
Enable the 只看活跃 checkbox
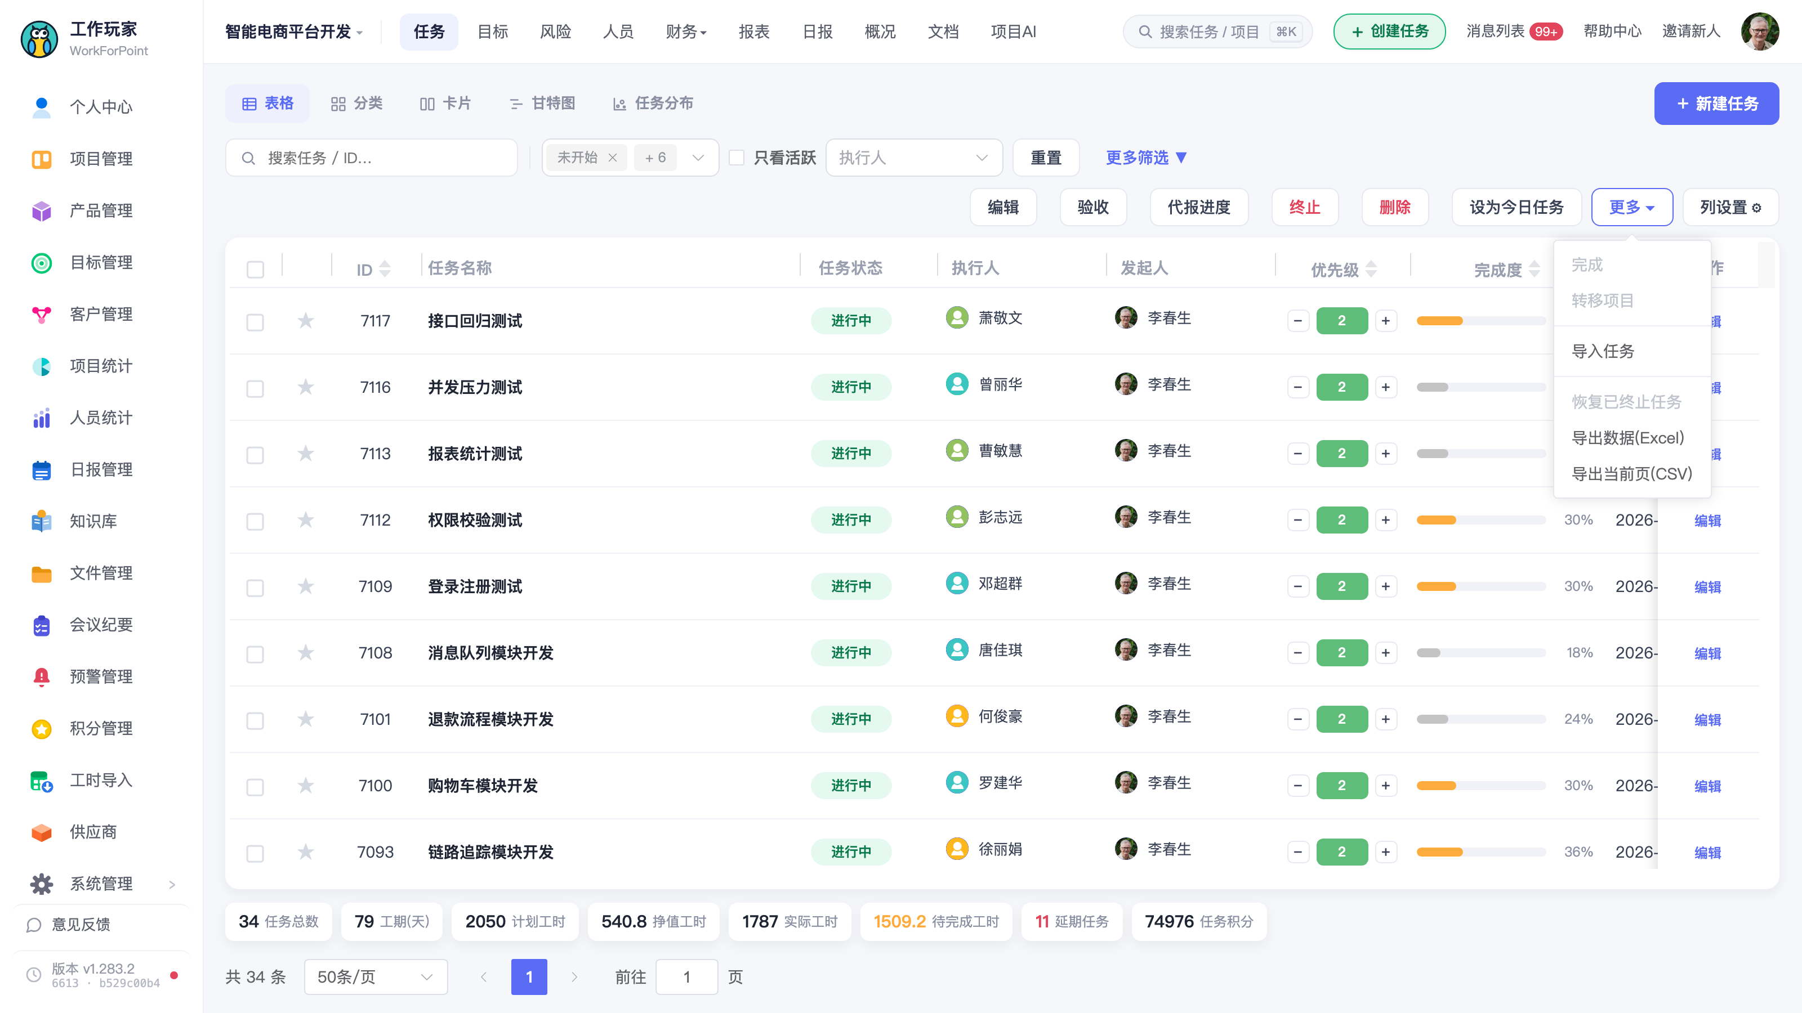pos(737,158)
